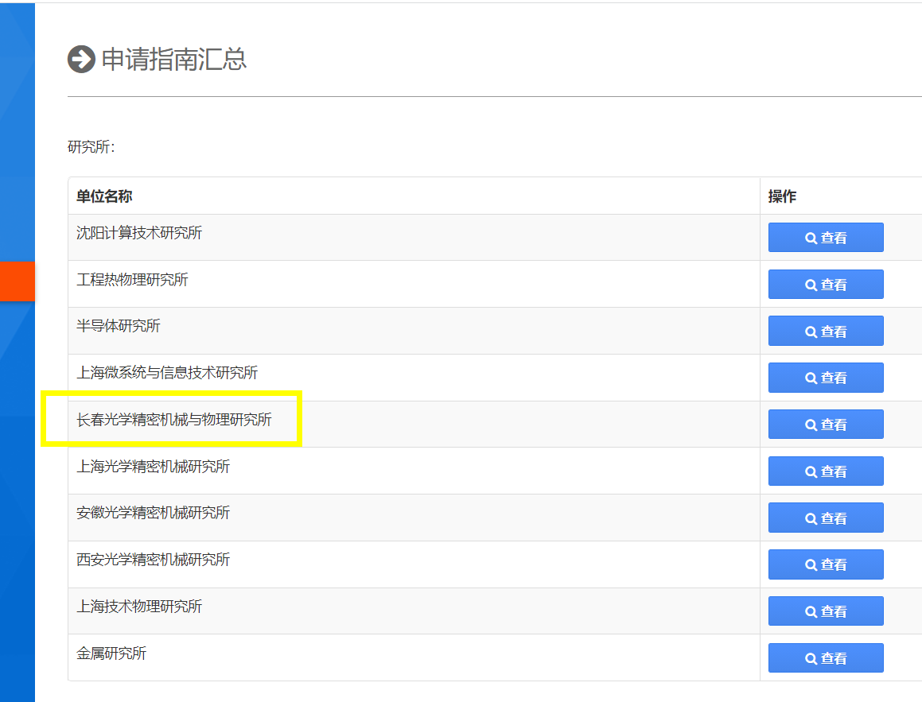The width and height of the screenshot is (922, 702).
Task: Click 查看 for 沈阳计算技术研究所
Action: (825, 238)
